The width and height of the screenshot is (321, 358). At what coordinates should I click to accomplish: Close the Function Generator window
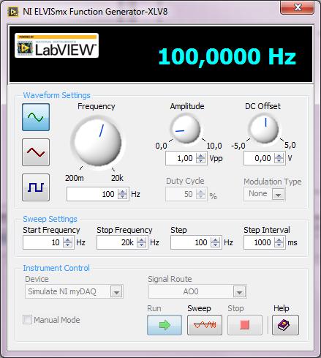(298, 7)
